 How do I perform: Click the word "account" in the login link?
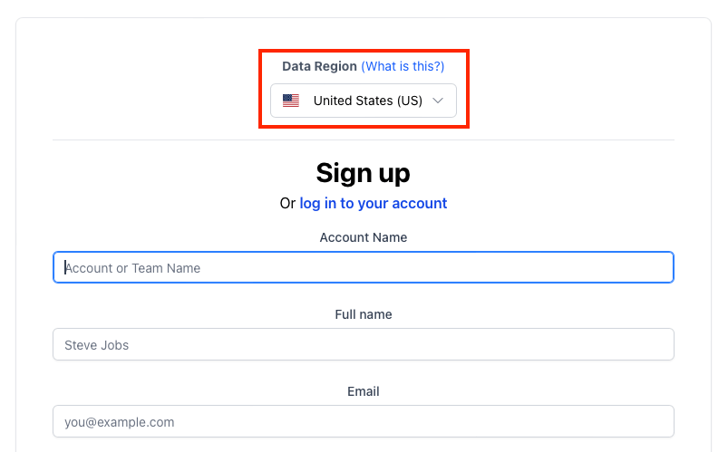[x=419, y=203]
